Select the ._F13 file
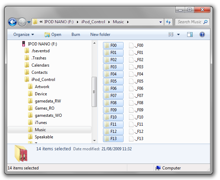 tap(136, 139)
